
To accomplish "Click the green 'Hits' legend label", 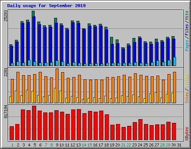I will tap(187, 15).
